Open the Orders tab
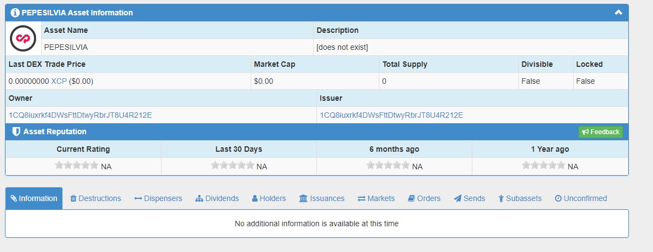Image resolution: width=653 pixels, height=252 pixels. [x=424, y=198]
